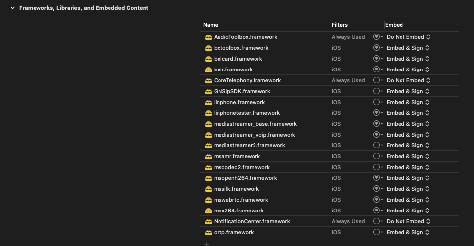This screenshot has height=246, width=474.
Task: Click the linphone.framework toolbox icon
Action: coord(208,103)
